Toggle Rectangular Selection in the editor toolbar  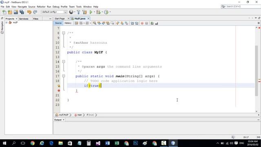(x=113, y=23)
